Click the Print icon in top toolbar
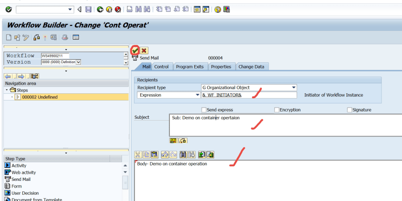Screen dimensions: 402x201 [x=130, y=9]
